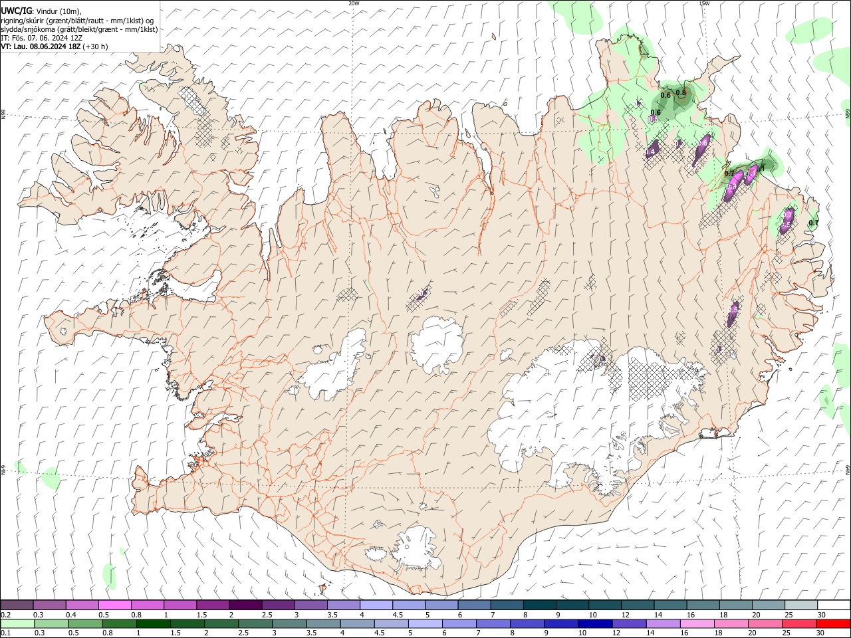The height and width of the screenshot is (638, 851).
Task: Pick the white upper swatch at 30
Action: pyautogui.click(x=833, y=605)
